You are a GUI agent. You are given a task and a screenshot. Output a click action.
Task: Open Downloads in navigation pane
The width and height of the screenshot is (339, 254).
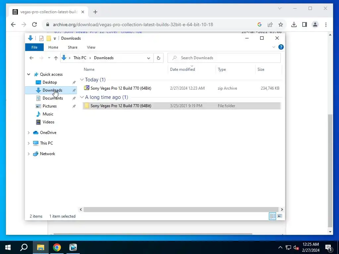pyautogui.click(x=52, y=90)
